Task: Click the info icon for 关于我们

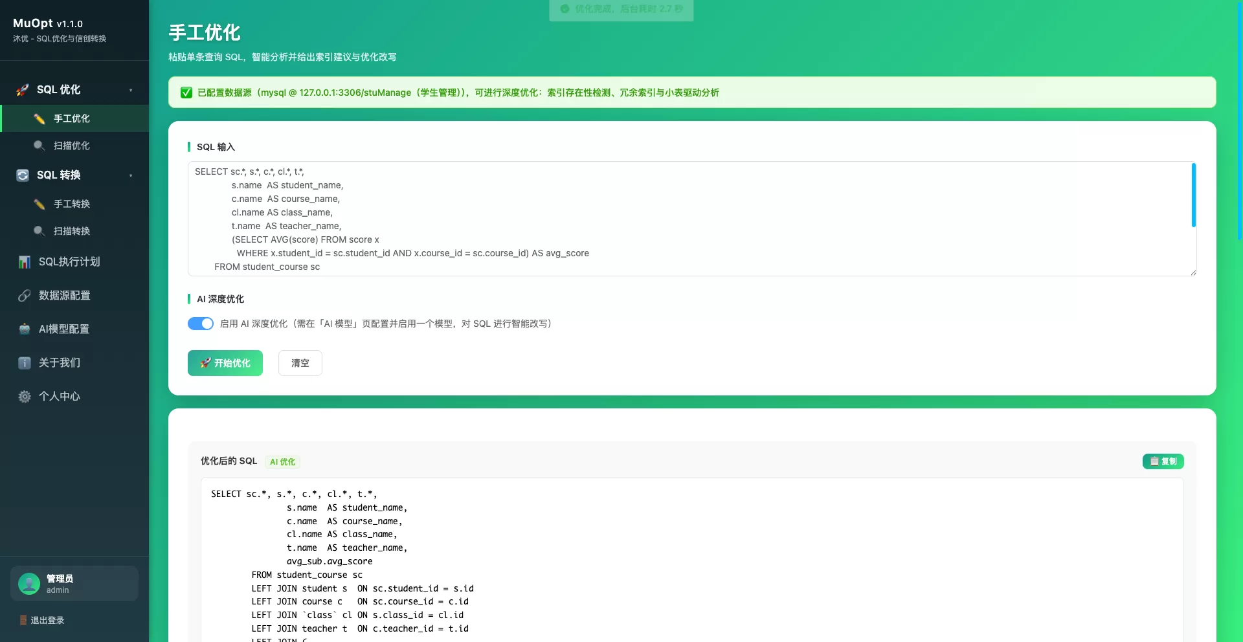Action: click(x=25, y=363)
